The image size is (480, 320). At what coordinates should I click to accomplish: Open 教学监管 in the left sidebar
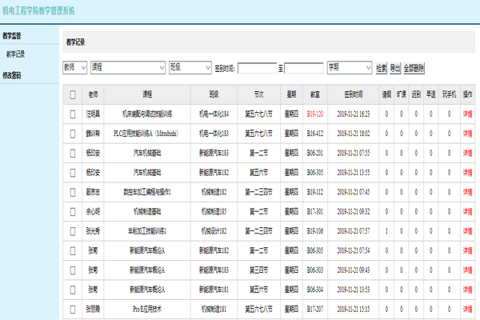pos(13,36)
